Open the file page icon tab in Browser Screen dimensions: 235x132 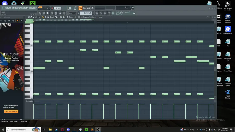pos(5,21)
